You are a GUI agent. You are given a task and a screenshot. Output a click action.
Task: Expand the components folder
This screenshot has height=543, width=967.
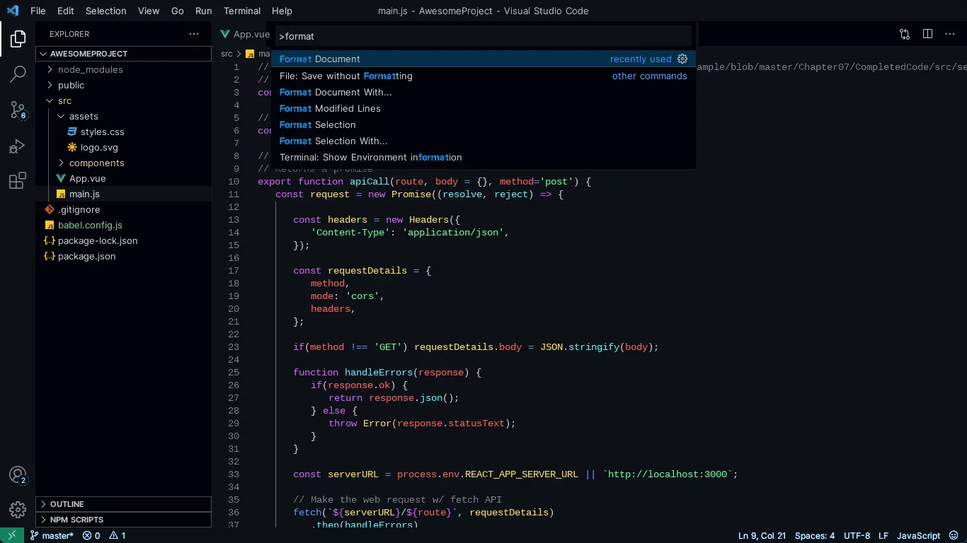[x=124, y=163]
